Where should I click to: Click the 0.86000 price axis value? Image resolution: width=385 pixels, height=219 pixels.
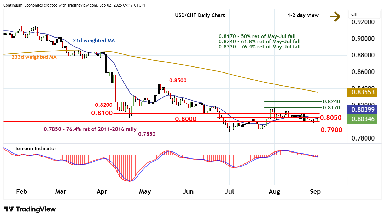[363, 72]
